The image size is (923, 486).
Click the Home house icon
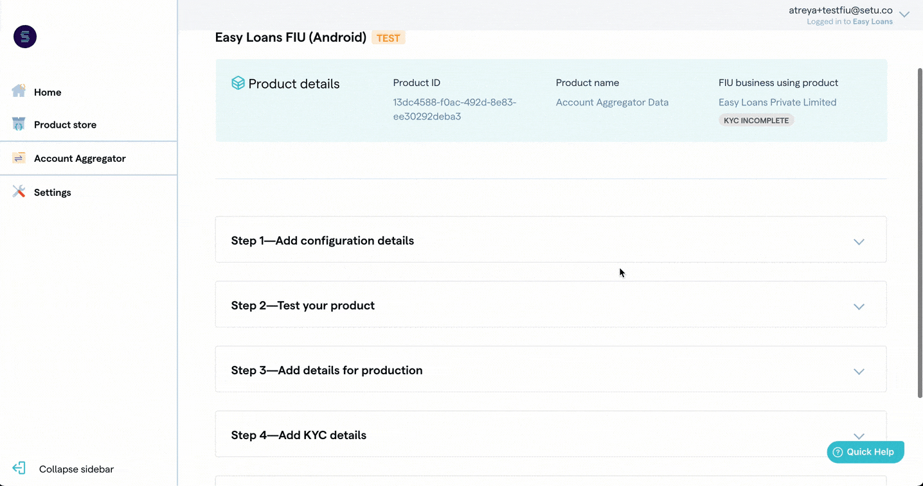(x=19, y=91)
